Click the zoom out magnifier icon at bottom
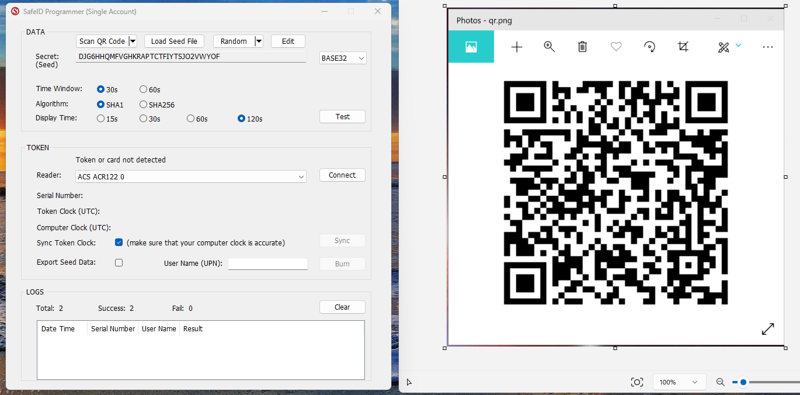 [x=721, y=382]
